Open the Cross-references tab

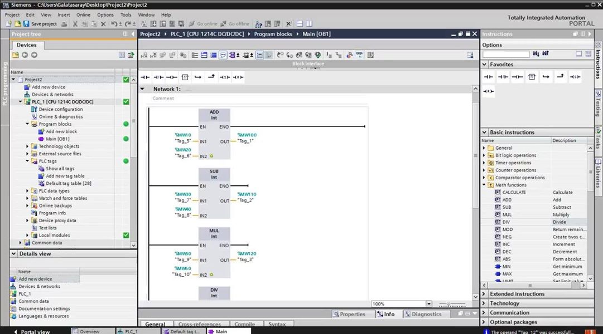click(x=200, y=325)
